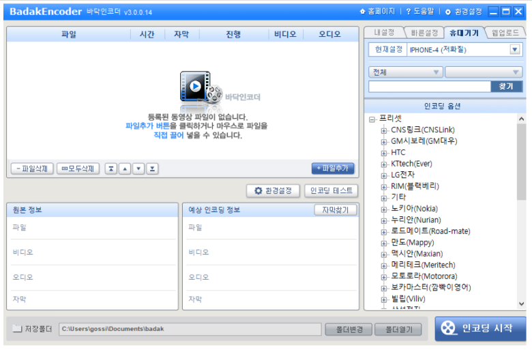Select the 휴대기기 tab
The image size is (532, 350).
(464, 33)
